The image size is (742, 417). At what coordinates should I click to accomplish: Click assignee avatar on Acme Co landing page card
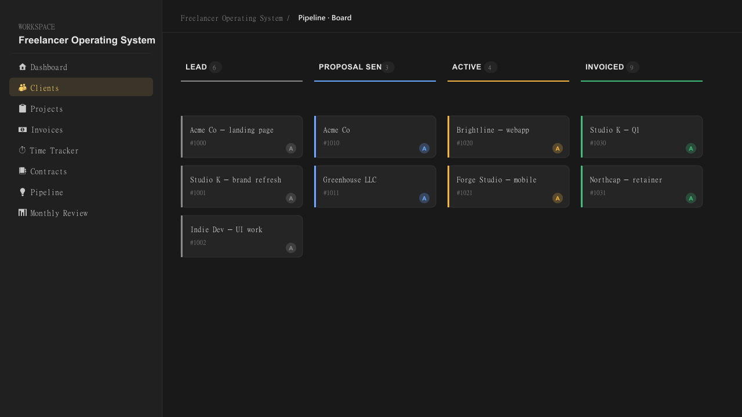pyautogui.click(x=291, y=148)
